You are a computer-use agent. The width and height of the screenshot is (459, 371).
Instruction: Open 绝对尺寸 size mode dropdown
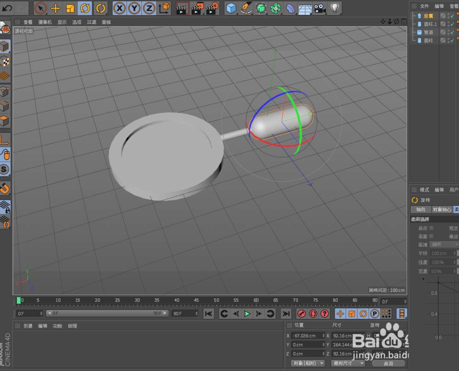(x=348, y=363)
